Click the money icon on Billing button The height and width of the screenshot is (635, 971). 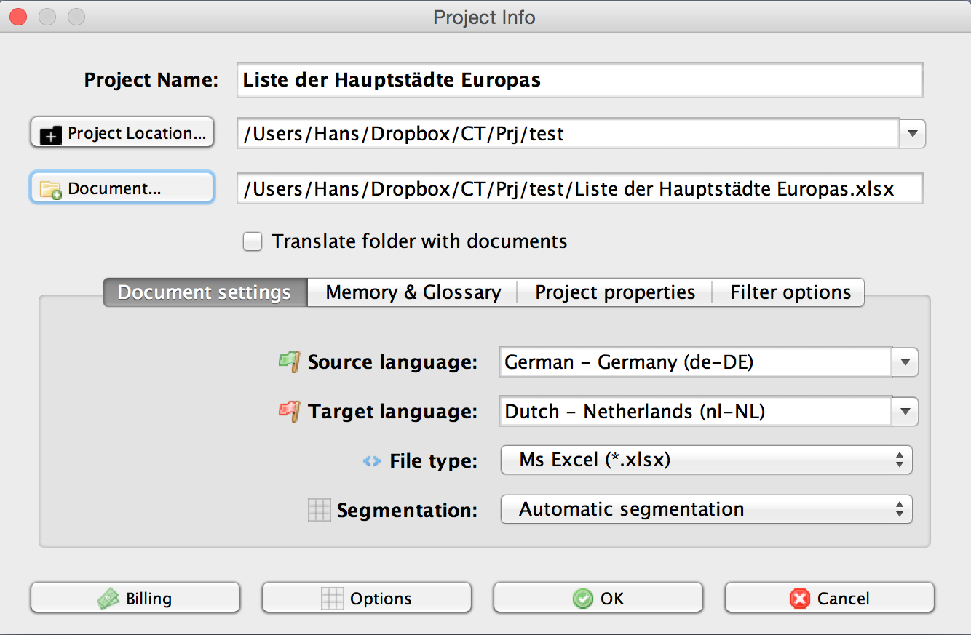pyautogui.click(x=108, y=599)
